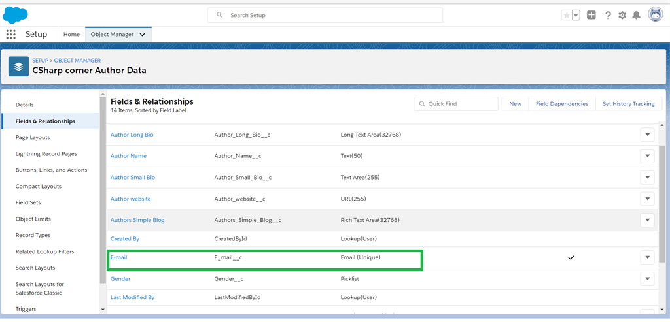This screenshot has width=670, height=322.
Task: Open Triggers sidebar item
Action: 26,309
